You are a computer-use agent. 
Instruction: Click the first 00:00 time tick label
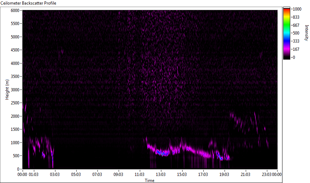(22, 175)
